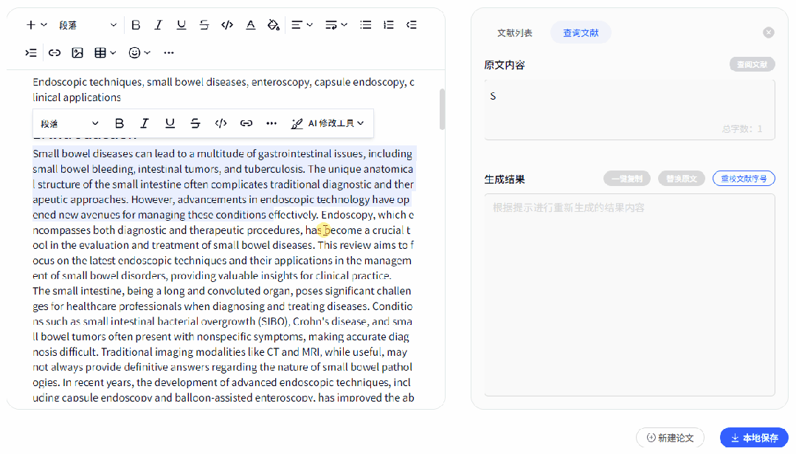Open the table insert dropdown

(105, 53)
